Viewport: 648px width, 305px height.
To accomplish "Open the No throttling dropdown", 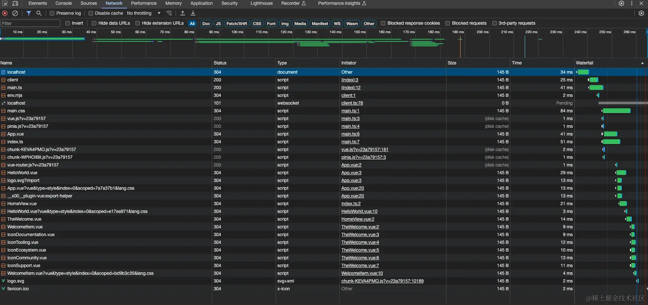I will [144, 13].
